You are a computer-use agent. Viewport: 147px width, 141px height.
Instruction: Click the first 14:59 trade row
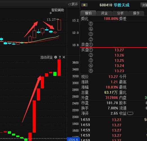click(x=114, y=120)
